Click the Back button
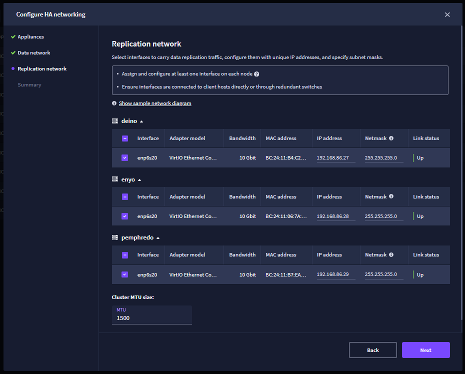 [x=373, y=350]
